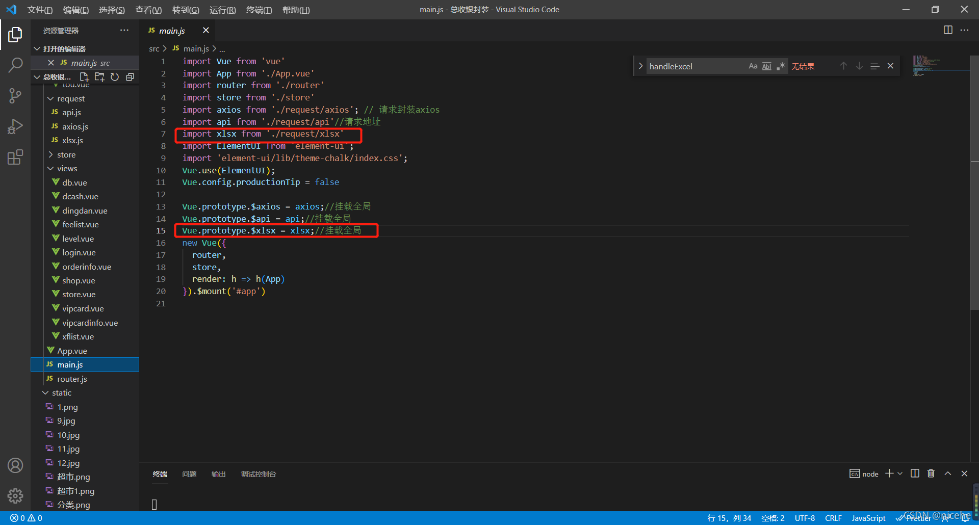Screen dimensions: 979x525
Task: Click the New File icon in explorer
Action: [x=84, y=77]
